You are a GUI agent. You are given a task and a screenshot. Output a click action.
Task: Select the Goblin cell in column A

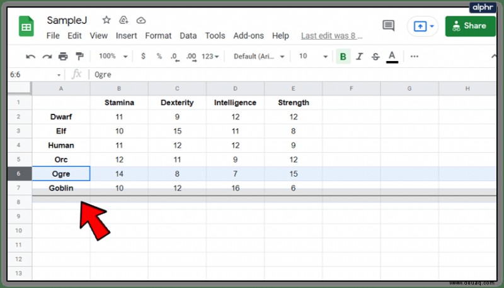(x=61, y=188)
